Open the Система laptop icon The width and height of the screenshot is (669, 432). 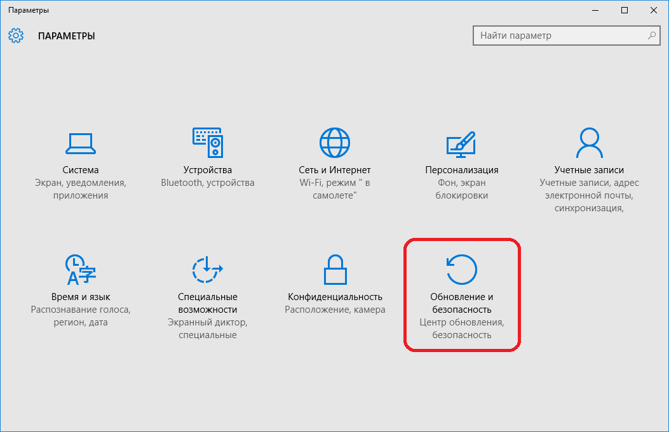(x=81, y=143)
